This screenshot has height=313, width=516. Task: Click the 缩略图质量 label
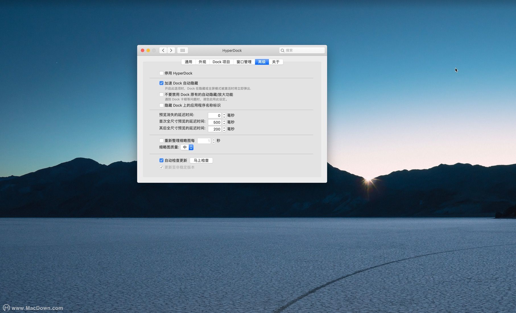[x=169, y=147]
